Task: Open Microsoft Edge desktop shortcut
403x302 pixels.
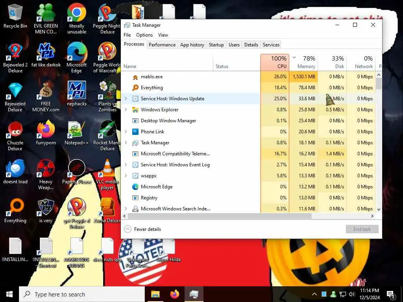Action: [x=77, y=58]
